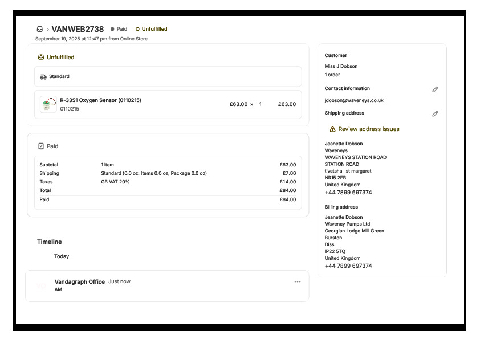Click the Orders inbox icon in breadcrumb
This screenshot has height=339, width=480.
(40, 29)
